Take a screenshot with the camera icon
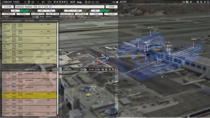Image resolution: width=210 pixels, height=118 pixels. click(x=33, y=2)
